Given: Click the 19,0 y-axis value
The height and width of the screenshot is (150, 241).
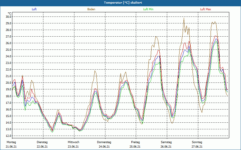Looking at the screenshot, I should click(9, 89).
